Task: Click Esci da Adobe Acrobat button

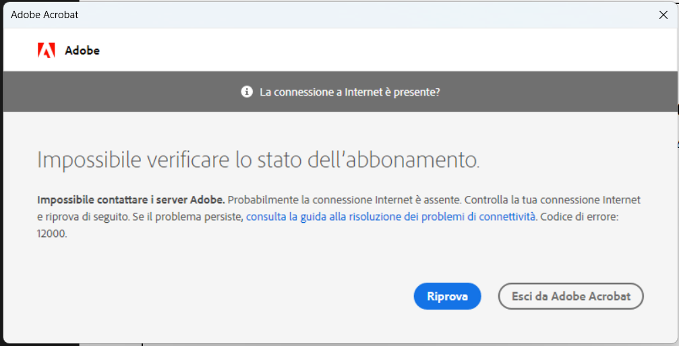Action: tap(570, 296)
